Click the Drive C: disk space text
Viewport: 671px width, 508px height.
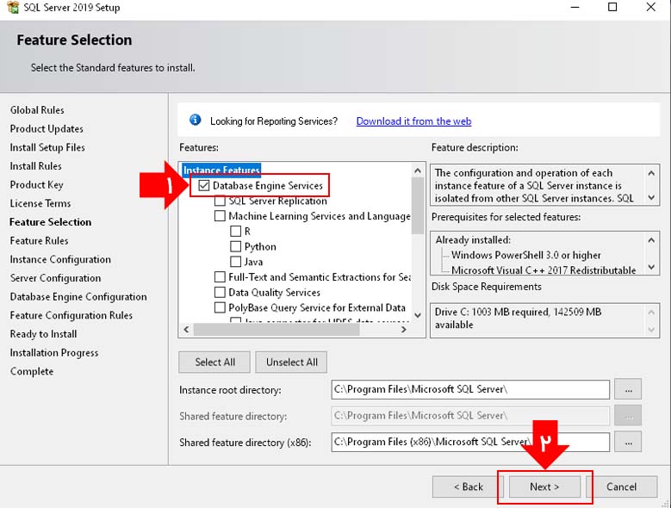[518, 318]
